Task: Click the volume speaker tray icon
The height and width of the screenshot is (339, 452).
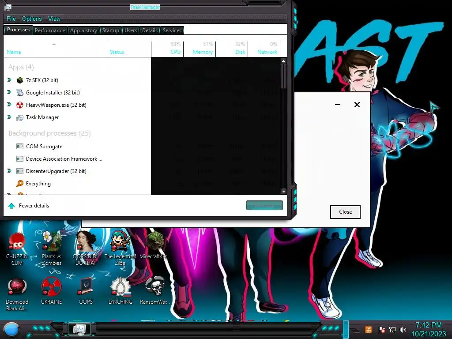Action: click(x=403, y=329)
